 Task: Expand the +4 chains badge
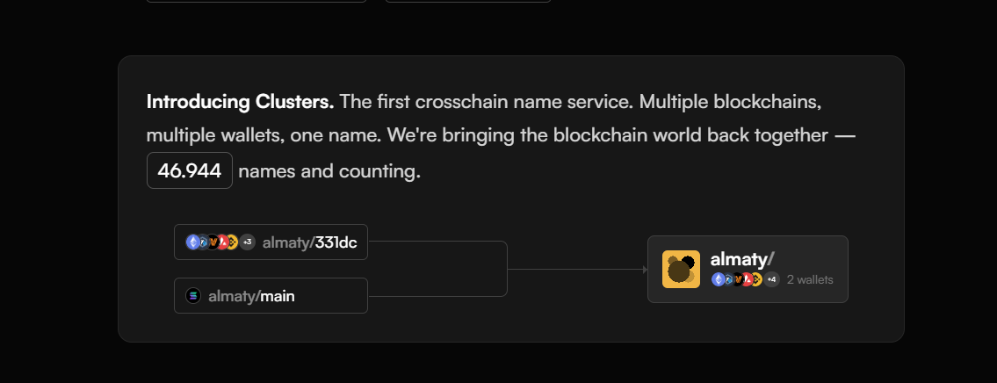click(x=771, y=279)
